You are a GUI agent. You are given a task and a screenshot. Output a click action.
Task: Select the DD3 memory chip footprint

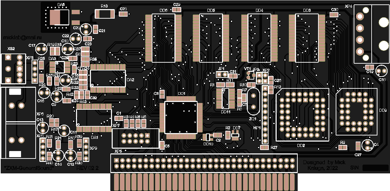pyautogui.click(x=307, y=38)
